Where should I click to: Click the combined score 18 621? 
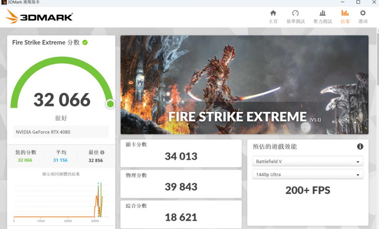[x=181, y=217]
